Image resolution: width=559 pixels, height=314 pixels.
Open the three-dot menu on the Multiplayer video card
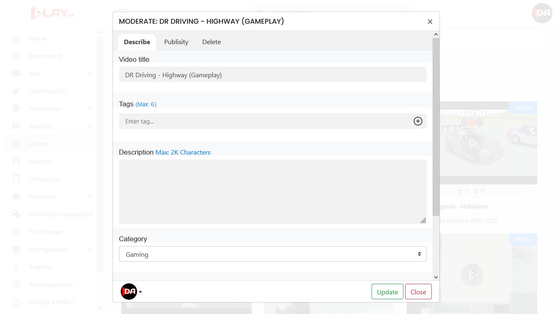[530, 191]
